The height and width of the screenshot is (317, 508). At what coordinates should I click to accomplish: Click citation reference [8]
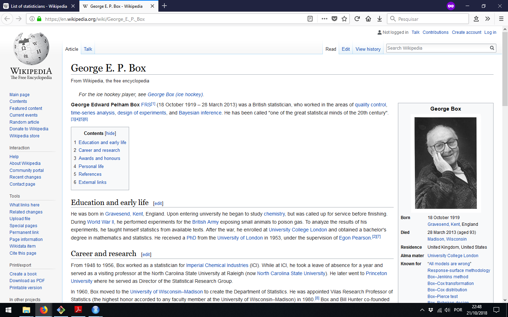pyautogui.click(x=317, y=298)
